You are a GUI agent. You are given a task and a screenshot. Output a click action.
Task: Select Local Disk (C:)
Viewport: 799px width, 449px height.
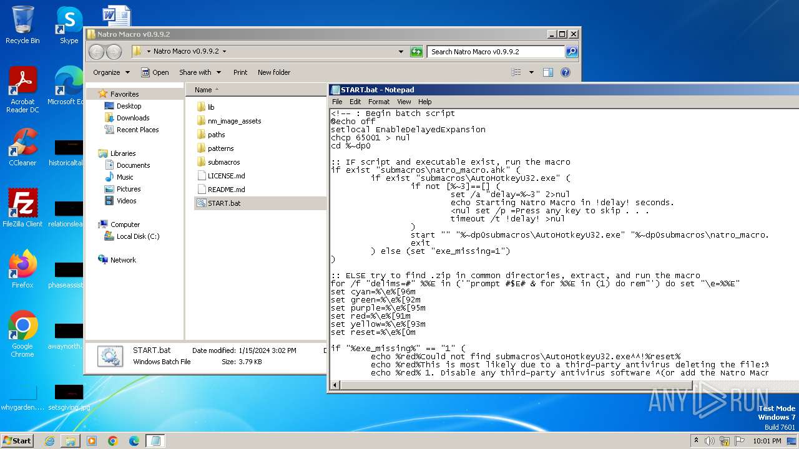(137, 236)
